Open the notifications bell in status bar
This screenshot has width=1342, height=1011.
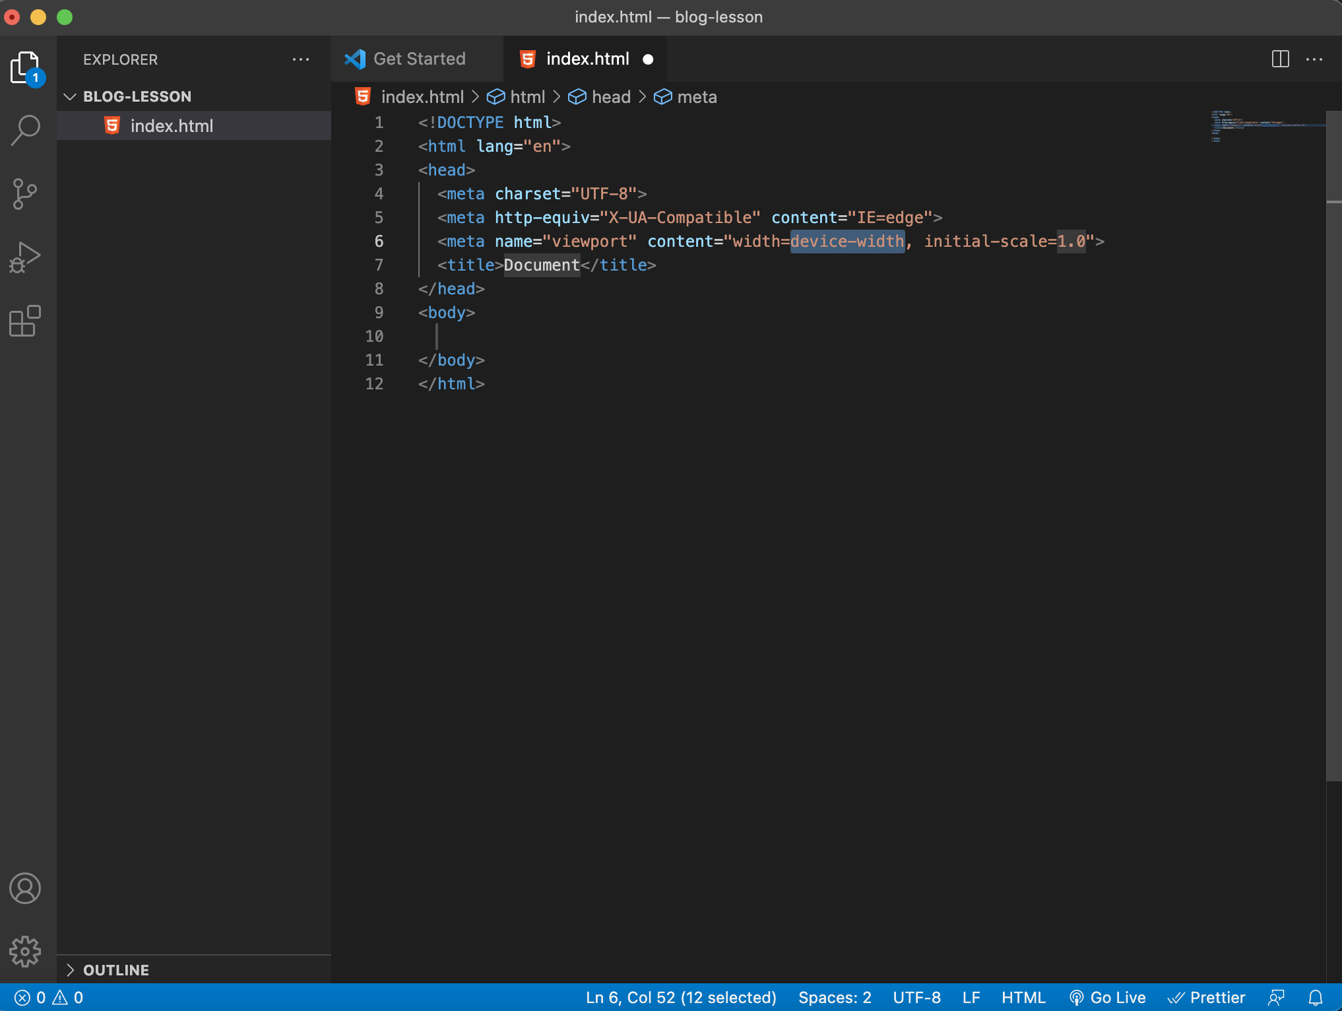[x=1316, y=998]
